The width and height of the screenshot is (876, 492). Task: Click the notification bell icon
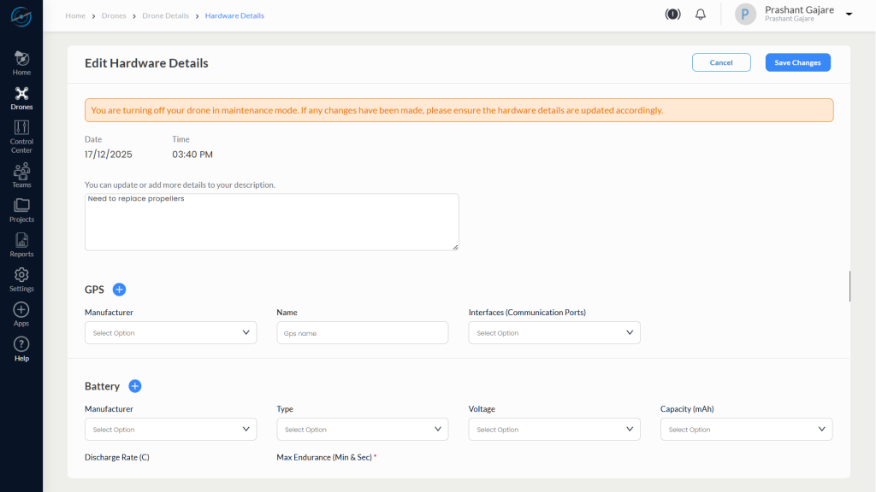coord(701,15)
